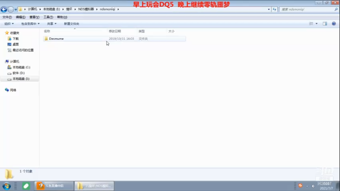This screenshot has width=340, height=191.
Task: Select 网络 in the navigation pane
Action: coord(13,90)
